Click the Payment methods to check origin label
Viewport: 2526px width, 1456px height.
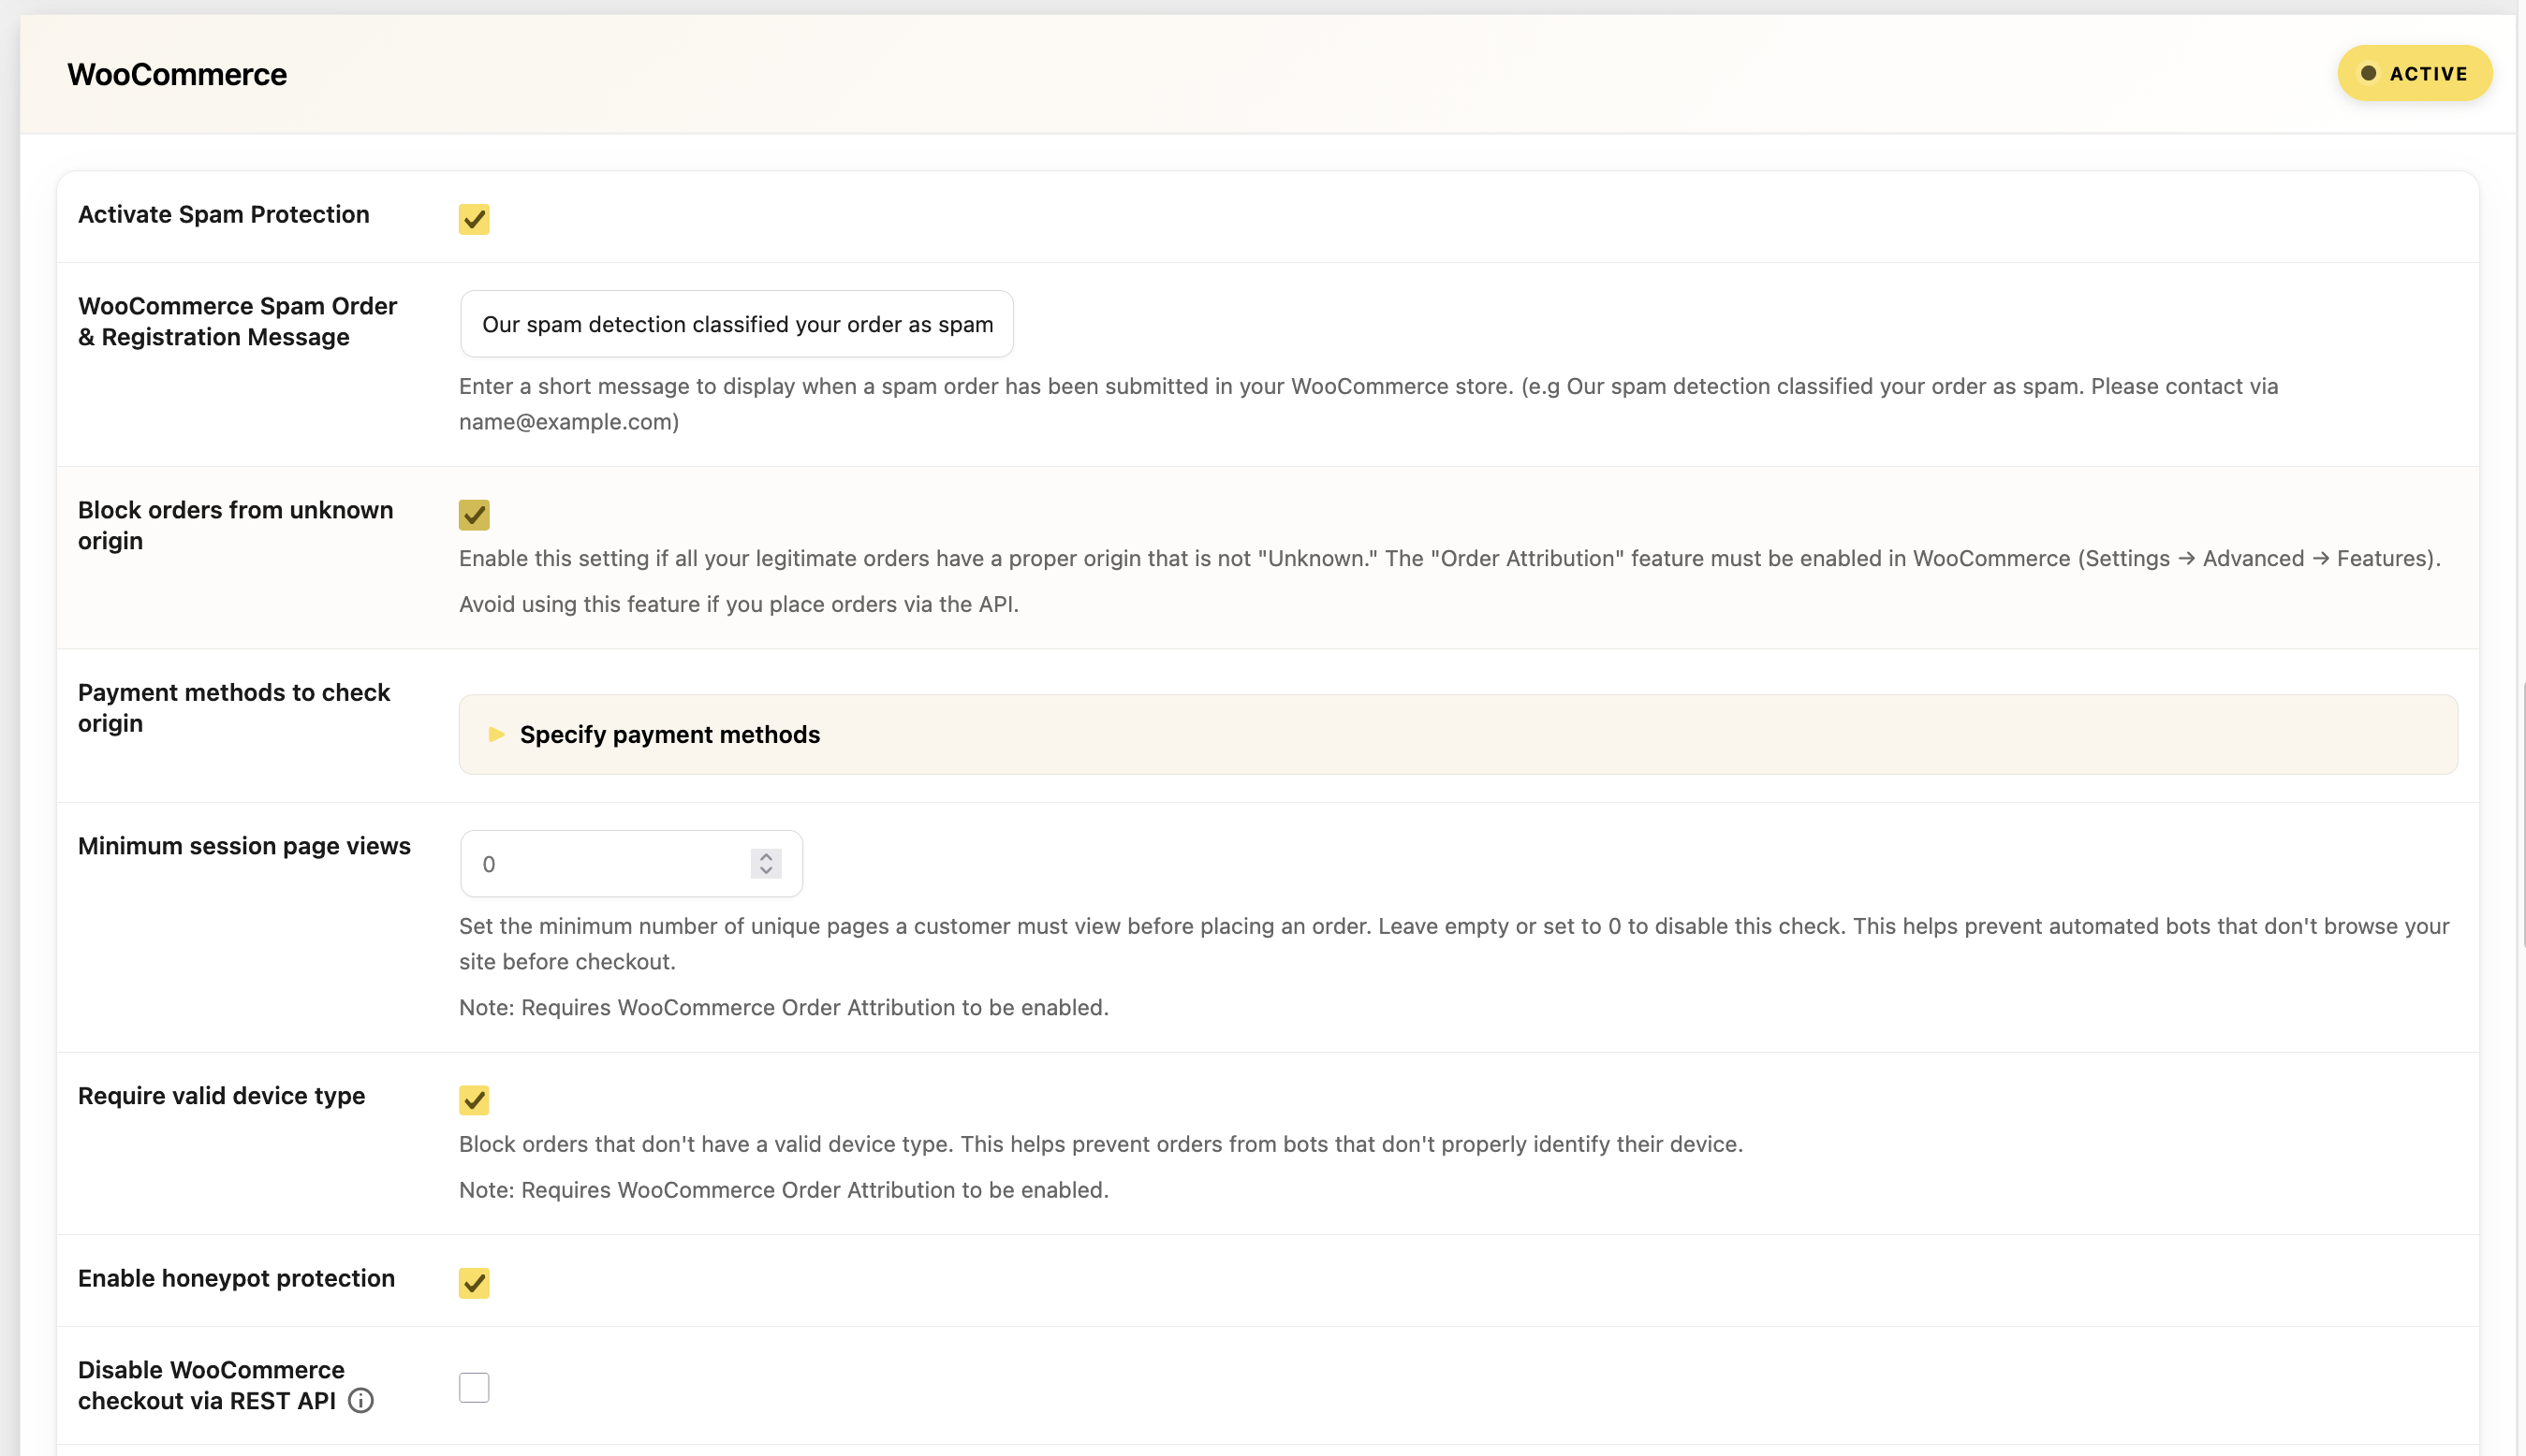[x=234, y=708]
